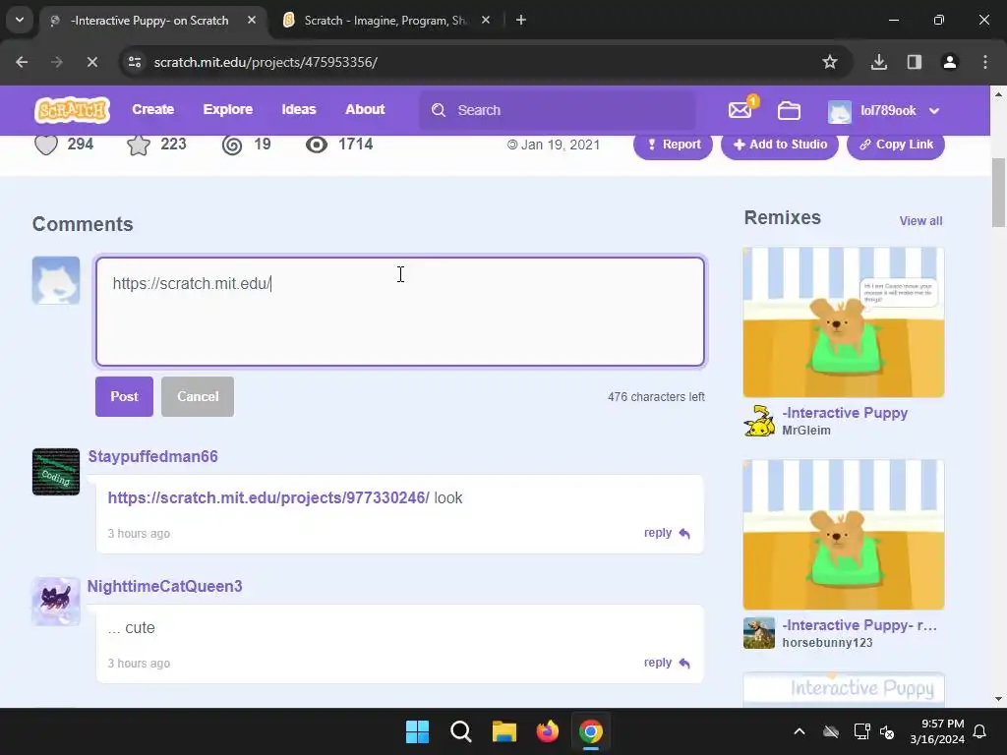Open horsebunny123's remix thumbnail
The width and height of the screenshot is (1007, 755).
click(x=843, y=534)
